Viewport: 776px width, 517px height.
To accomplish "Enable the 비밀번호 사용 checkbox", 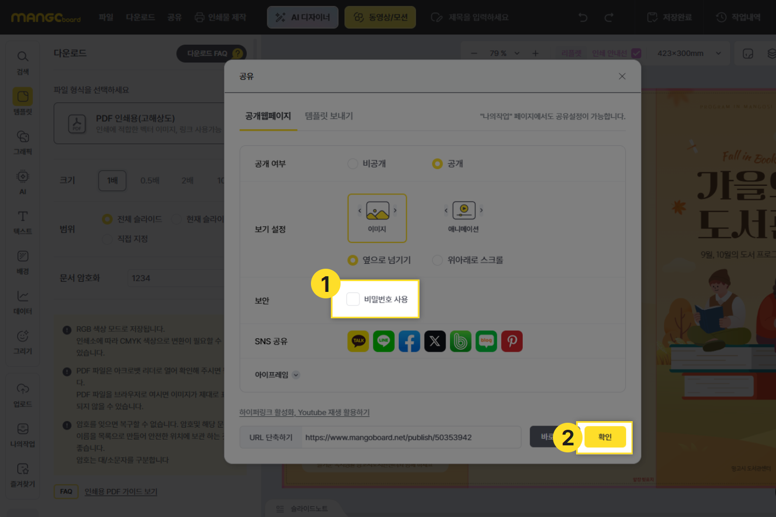I will 353,299.
